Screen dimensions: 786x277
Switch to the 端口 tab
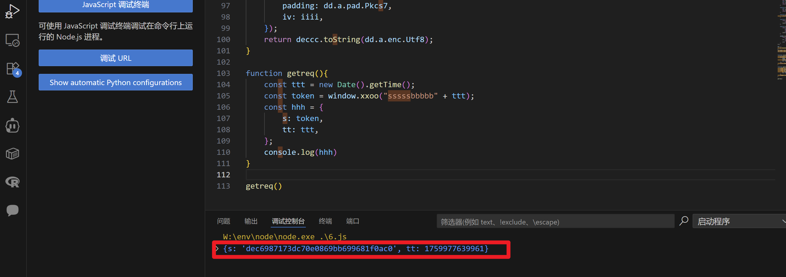pos(353,221)
